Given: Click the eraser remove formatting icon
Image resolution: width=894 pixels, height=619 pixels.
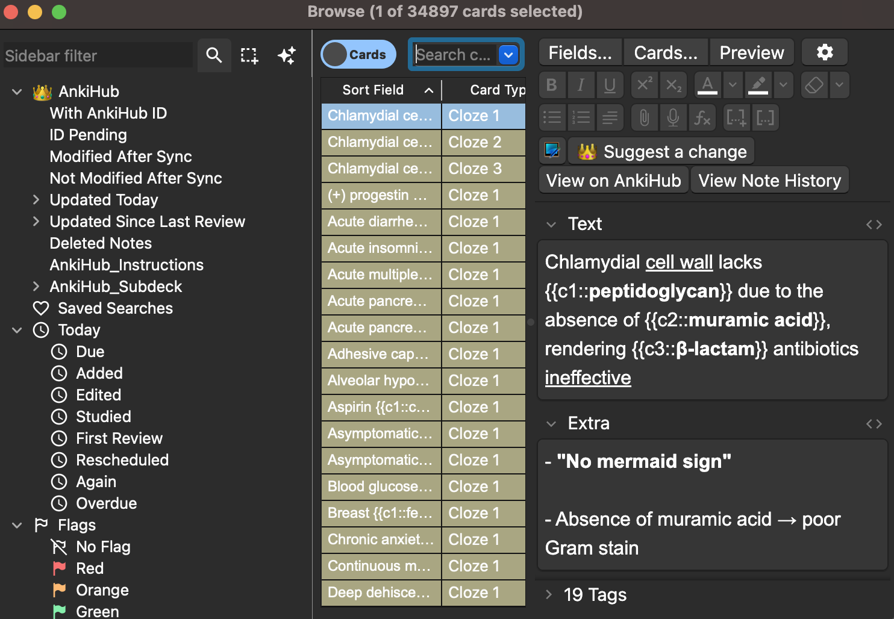Looking at the screenshot, I should coord(814,85).
